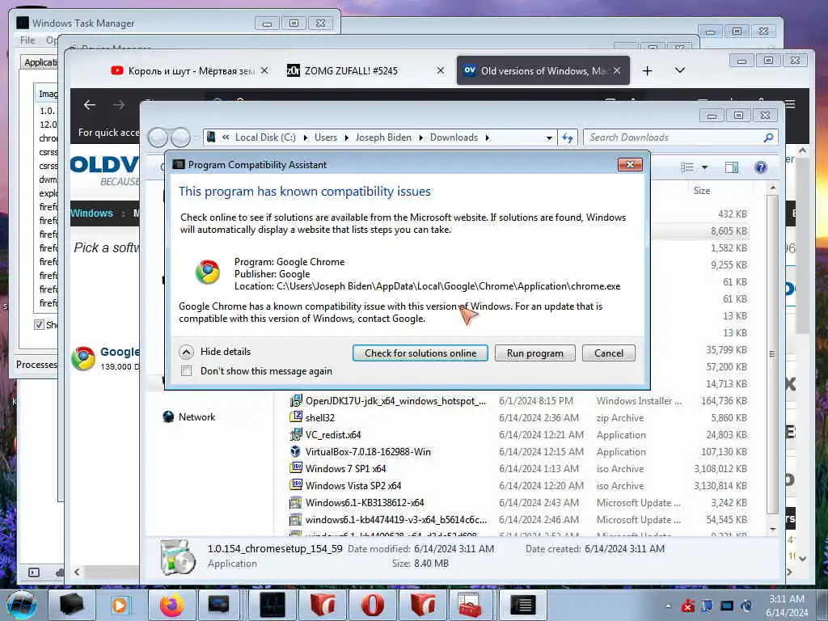Close the ZOMG ZUFALL! tab

point(441,70)
